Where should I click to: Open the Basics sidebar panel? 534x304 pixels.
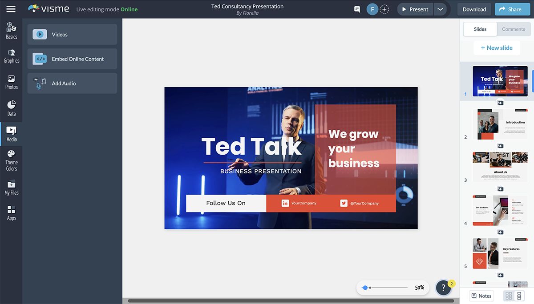click(12, 31)
